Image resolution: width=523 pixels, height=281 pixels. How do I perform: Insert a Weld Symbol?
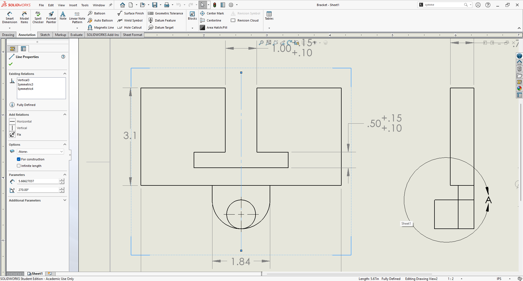coord(130,20)
